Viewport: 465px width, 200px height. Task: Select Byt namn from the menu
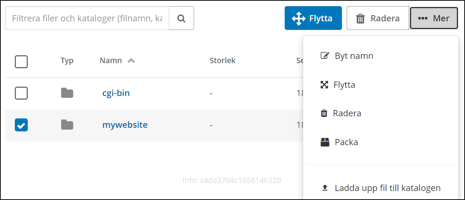[x=354, y=56]
